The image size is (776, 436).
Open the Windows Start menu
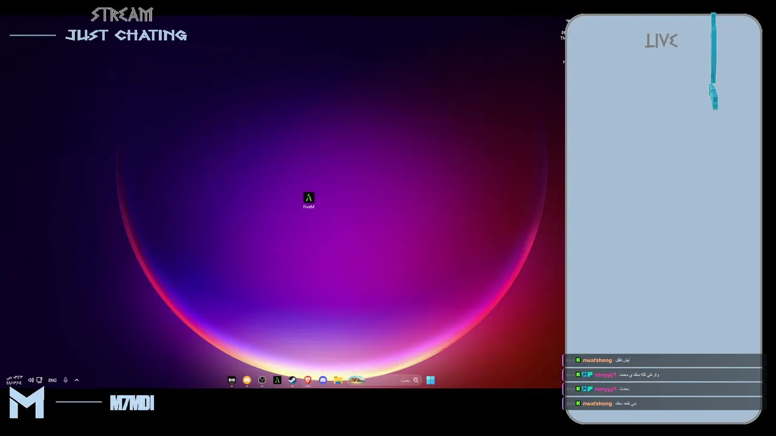click(x=430, y=380)
